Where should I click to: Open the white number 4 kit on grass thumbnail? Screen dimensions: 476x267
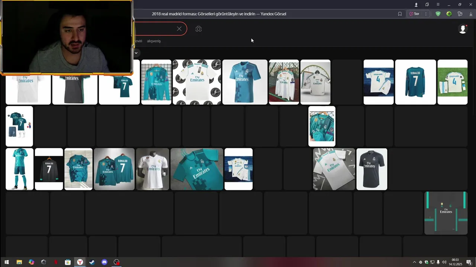tap(453, 82)
